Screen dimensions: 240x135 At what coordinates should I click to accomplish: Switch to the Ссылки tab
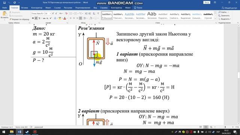(x=57, y=7)
